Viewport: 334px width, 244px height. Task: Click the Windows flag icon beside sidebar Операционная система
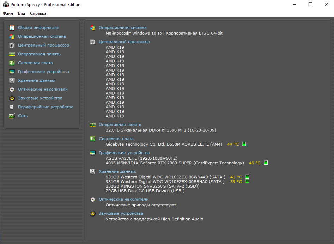point(12,37)
